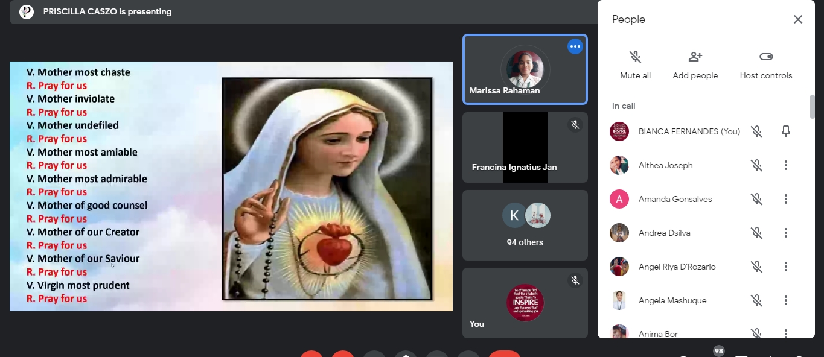Select Francina Ignatius Jan's video tile

point(525,147)
